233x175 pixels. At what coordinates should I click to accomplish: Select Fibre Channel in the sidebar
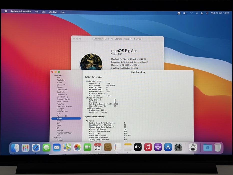pyautogui.click(x=63, y=101)
